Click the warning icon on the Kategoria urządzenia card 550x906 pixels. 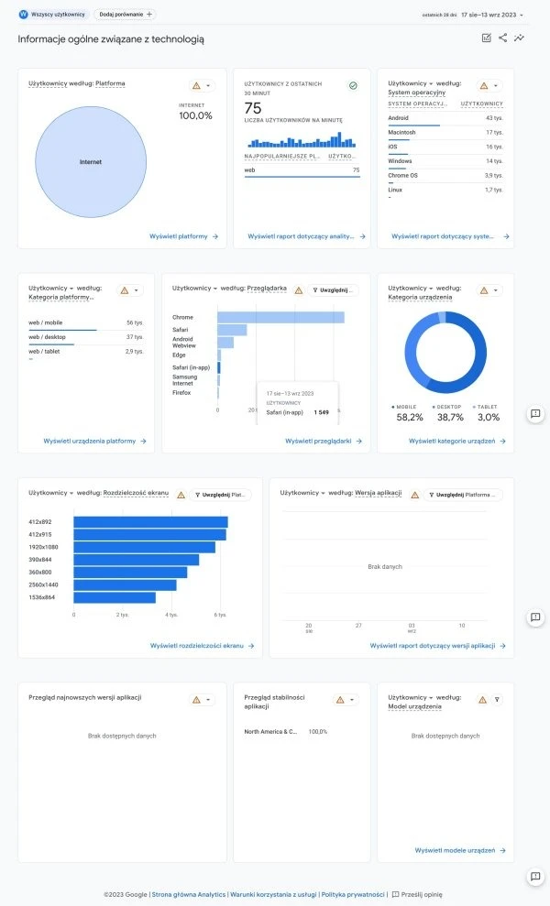click(482, 290)
